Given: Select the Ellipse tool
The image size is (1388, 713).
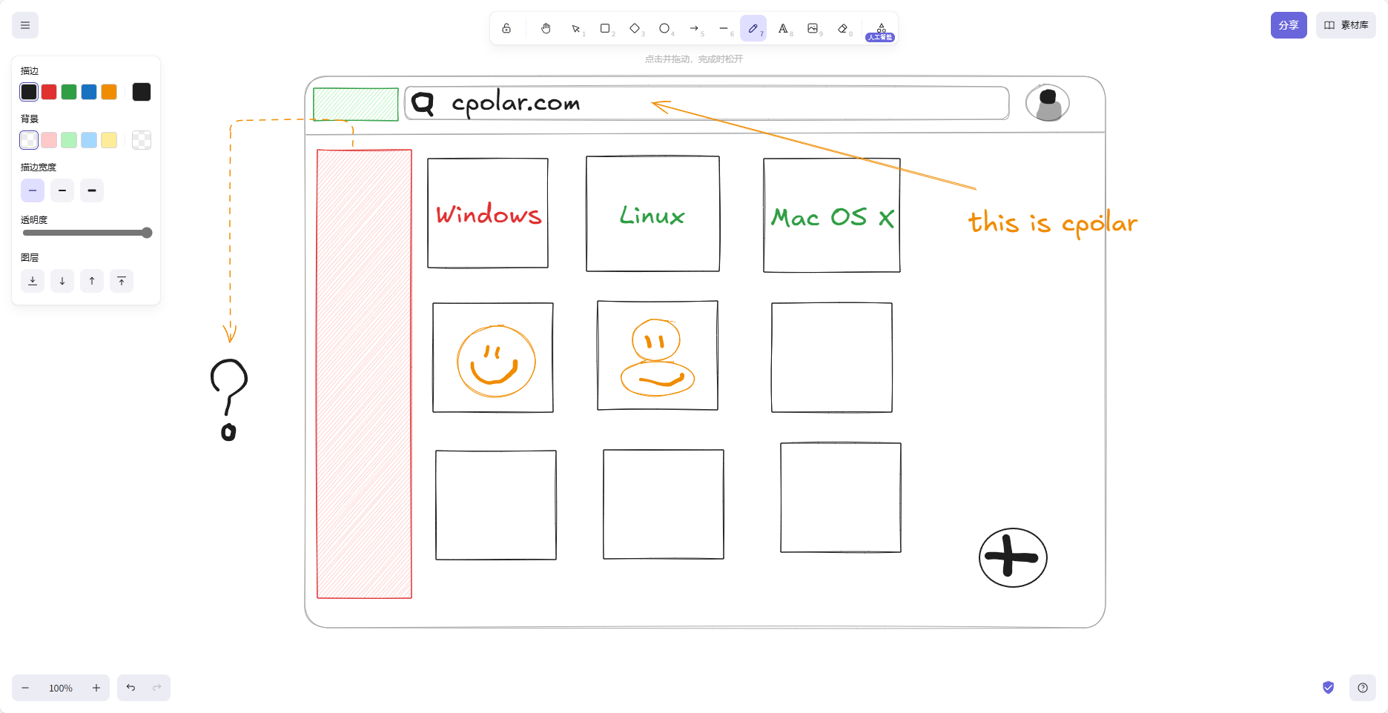Looking at the screenshot, I should (665, 28).
